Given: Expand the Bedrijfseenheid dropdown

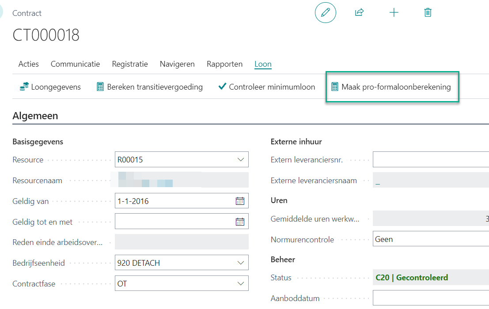Looking at the screenshot, I should [241, 263].
